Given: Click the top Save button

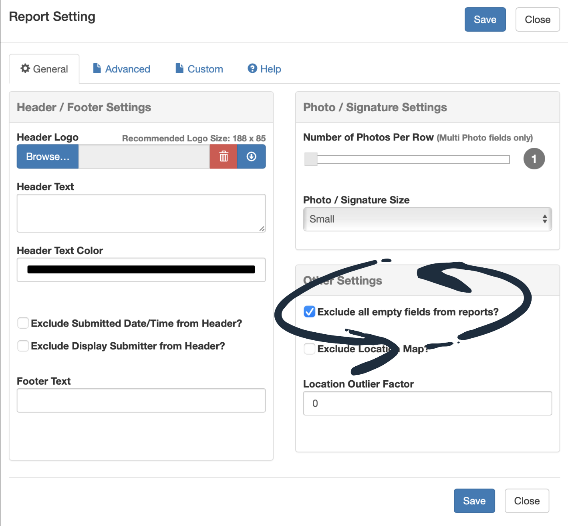Looking at the screenshot, I should pyautogui.click(x=485, y=20).
